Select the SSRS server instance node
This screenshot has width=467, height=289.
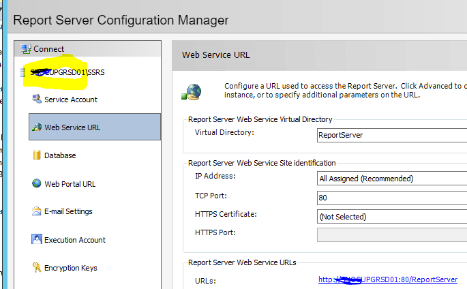pyautogui.click(x=68, y=72)
